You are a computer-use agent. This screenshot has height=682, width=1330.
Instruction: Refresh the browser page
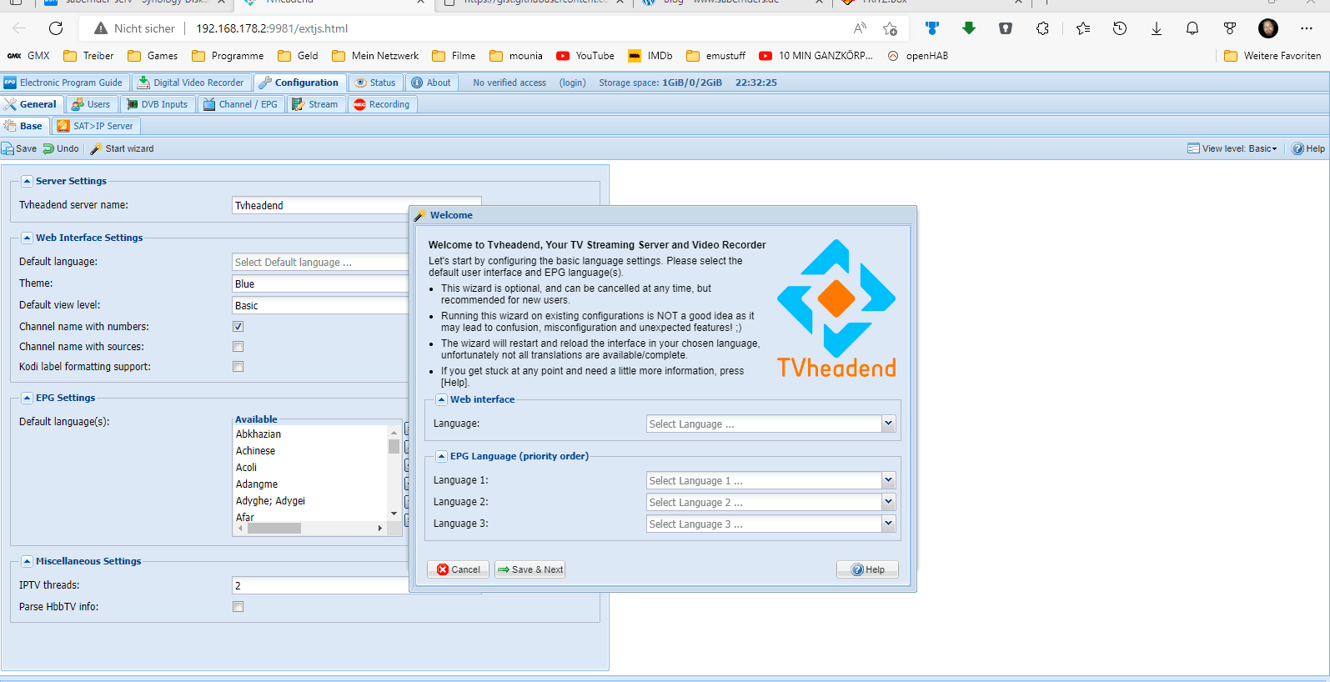click(x=56, y=28)
